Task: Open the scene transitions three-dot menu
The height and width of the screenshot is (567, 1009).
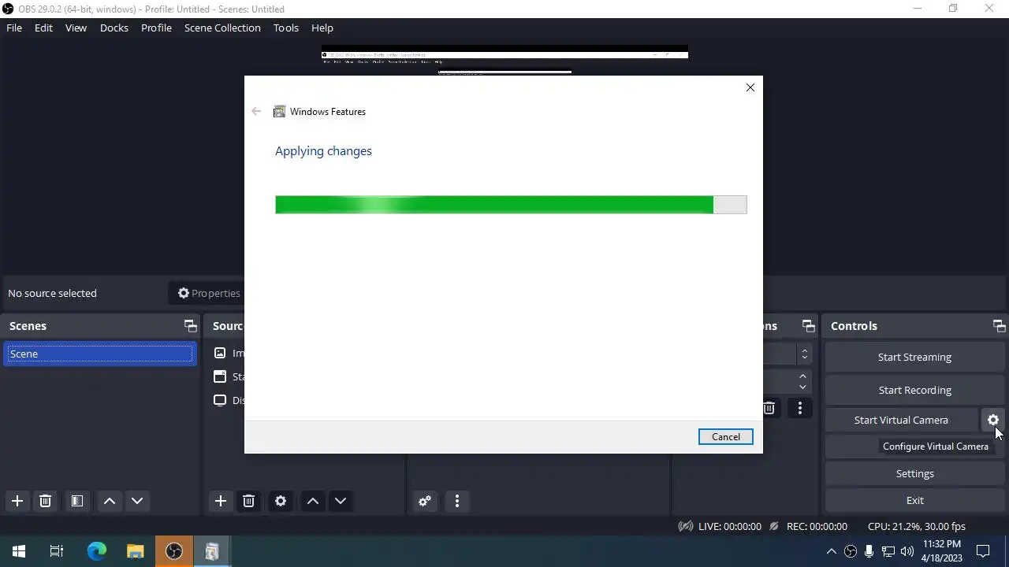Action: tap(800, 408)
